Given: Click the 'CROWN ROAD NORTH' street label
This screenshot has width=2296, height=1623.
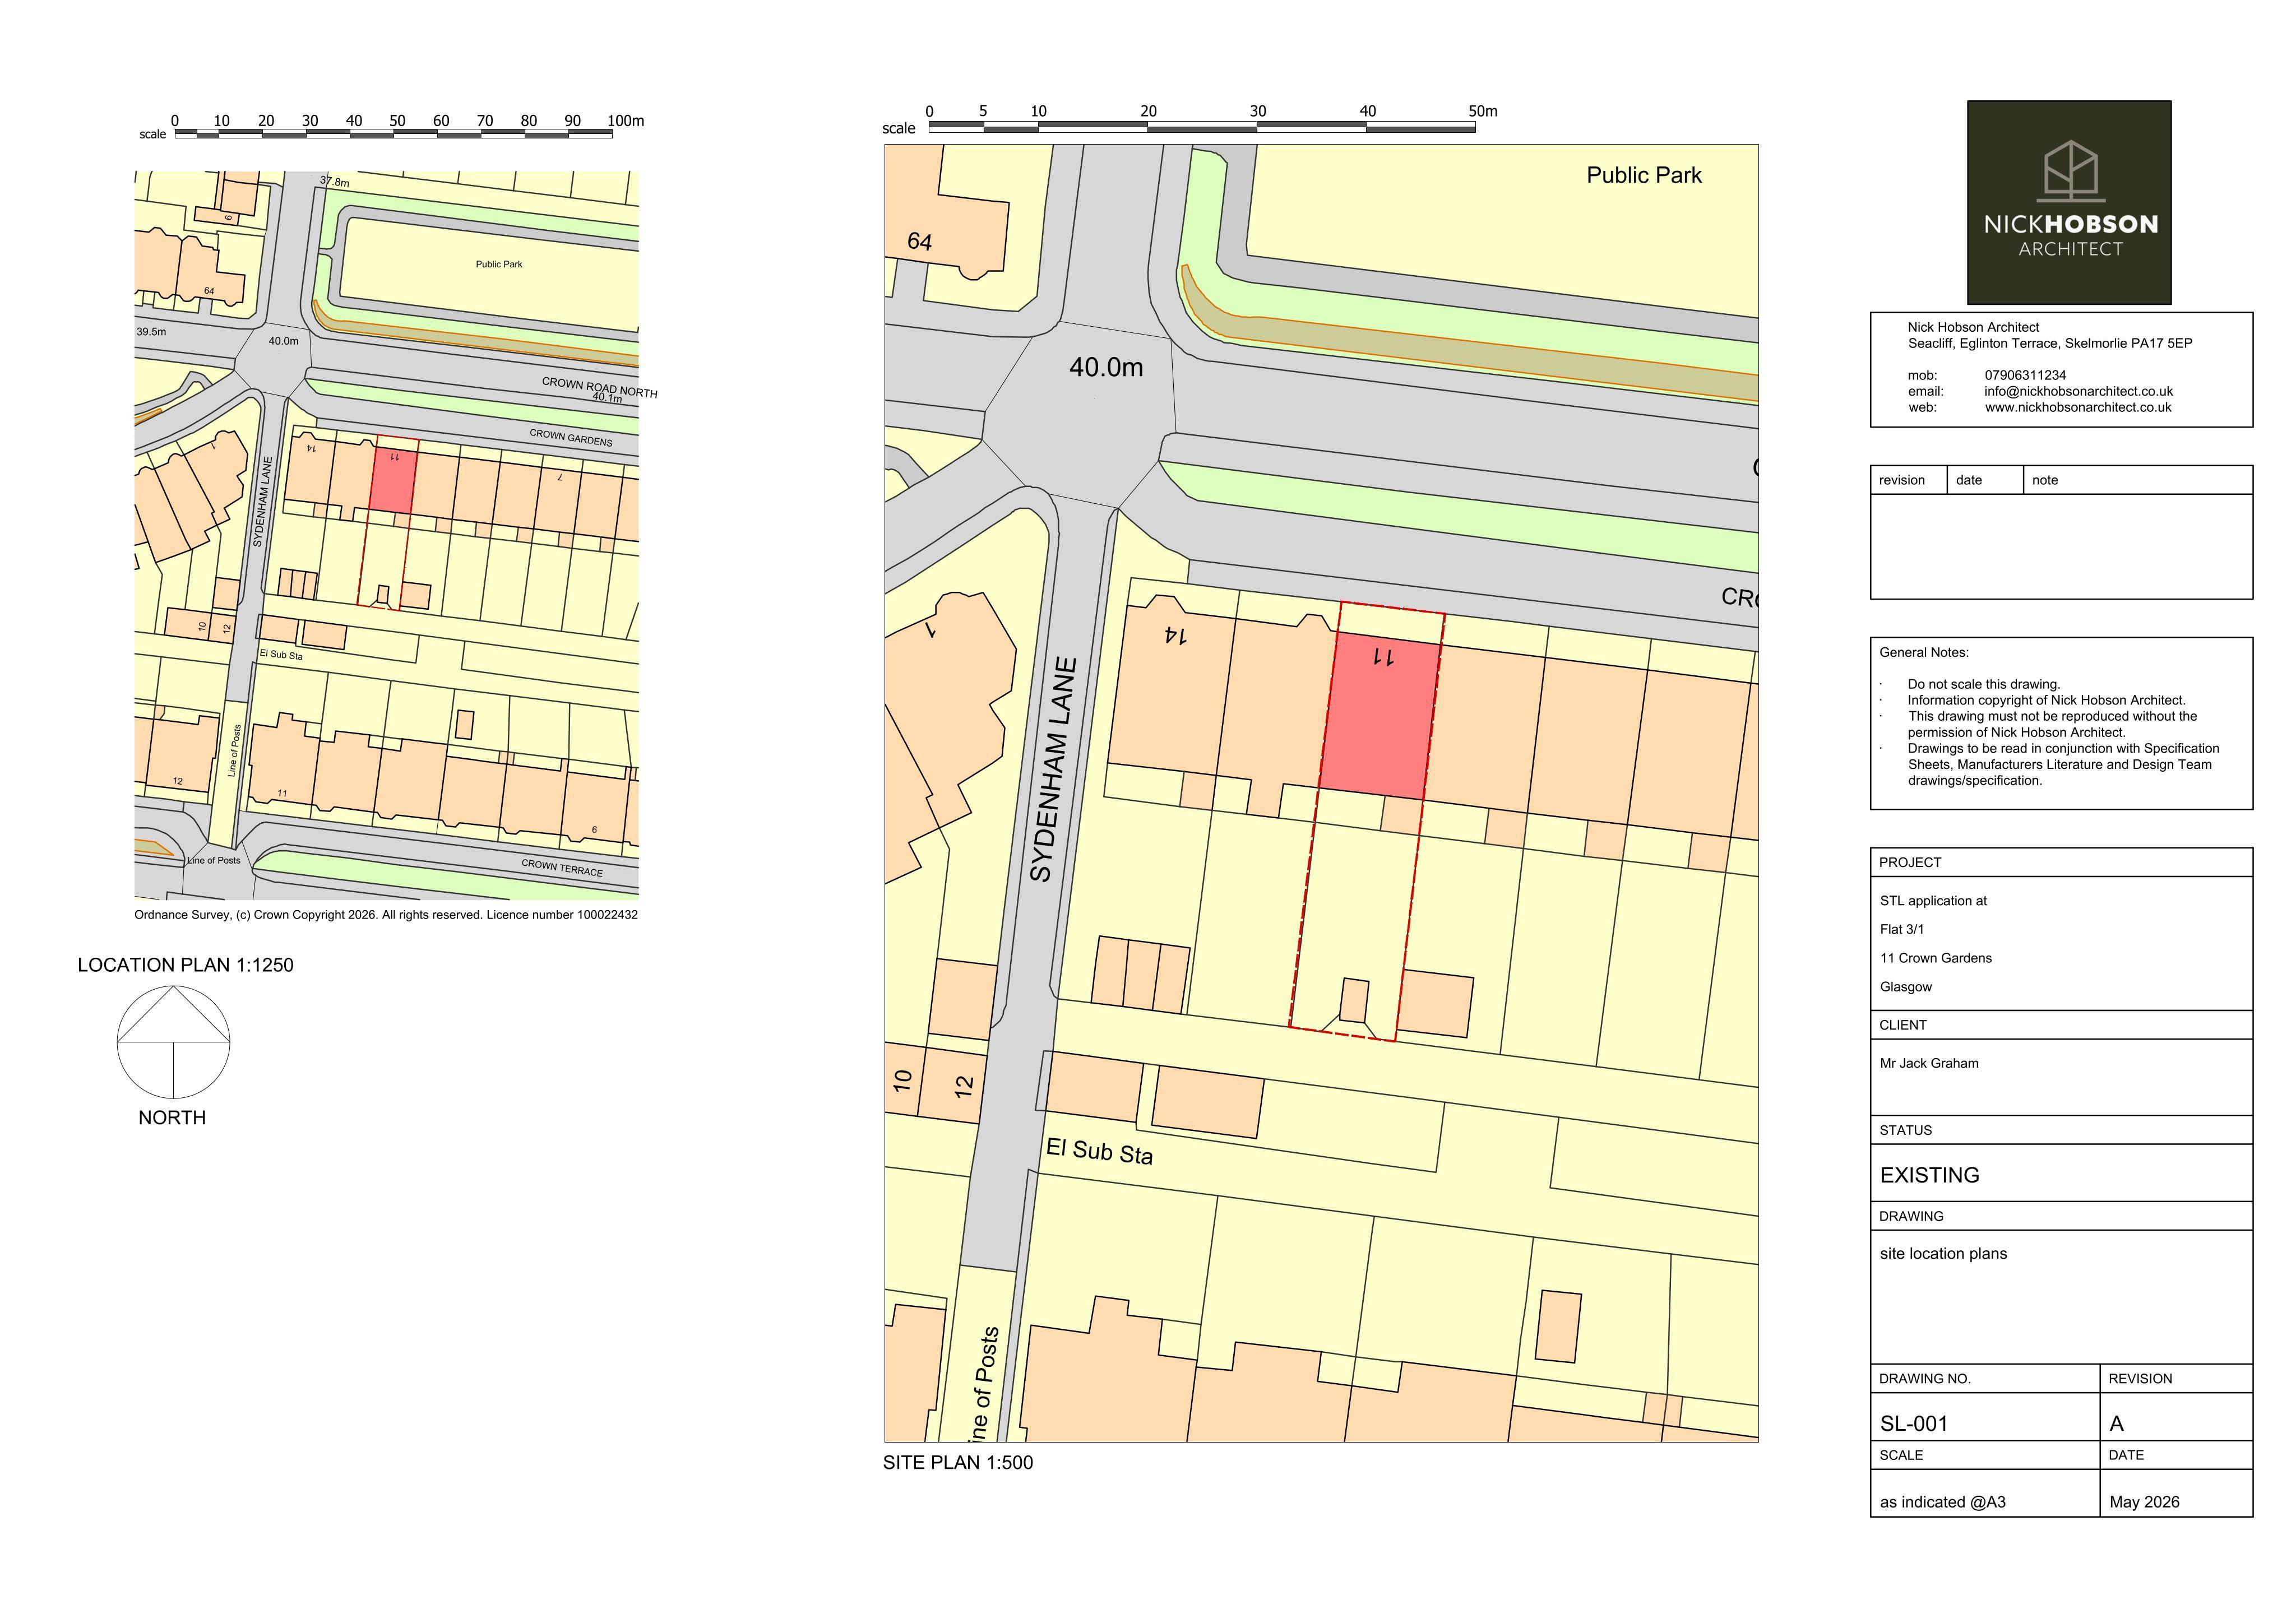Looking at the screenshot, I should (599, 387).
